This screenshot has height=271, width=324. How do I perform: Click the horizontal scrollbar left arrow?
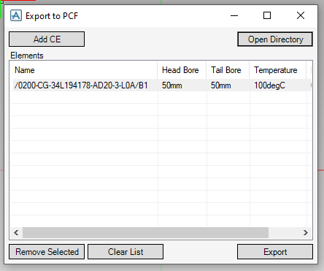[16, 233]
